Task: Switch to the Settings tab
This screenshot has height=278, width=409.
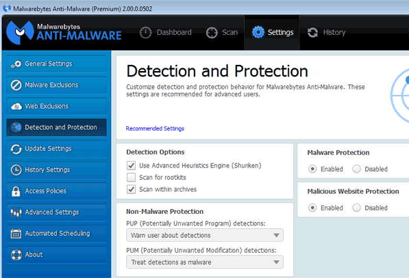Action: coord(272,33)
